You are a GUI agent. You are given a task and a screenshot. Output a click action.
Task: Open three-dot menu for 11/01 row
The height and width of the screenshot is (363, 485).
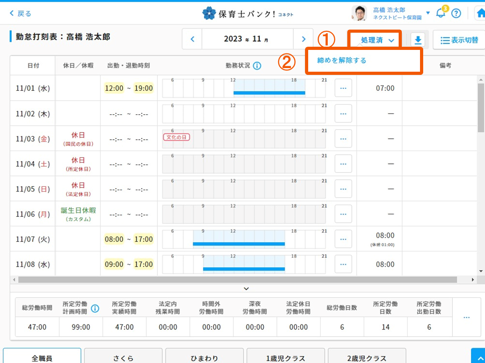(x=343, y=88)
